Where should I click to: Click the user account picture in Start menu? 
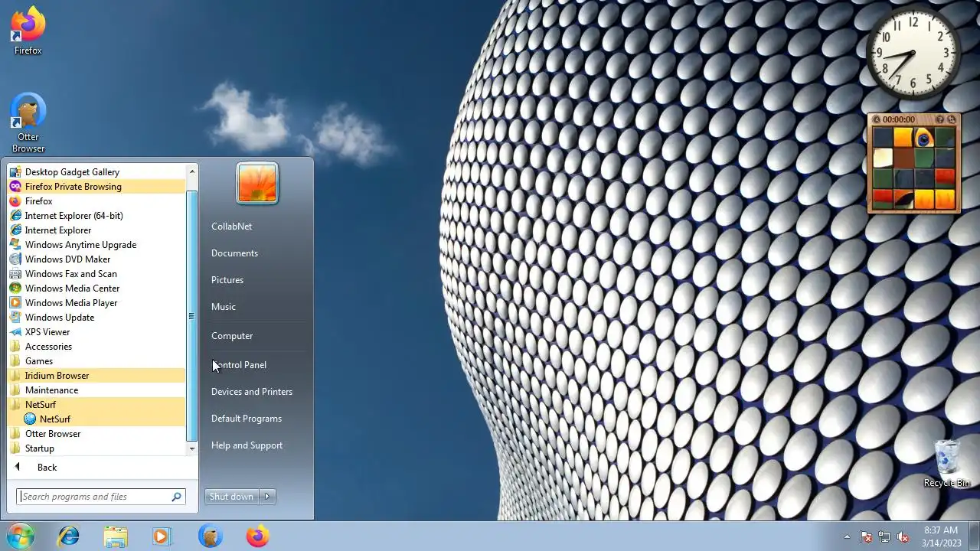pyautogui.click(x=257, y=184)
